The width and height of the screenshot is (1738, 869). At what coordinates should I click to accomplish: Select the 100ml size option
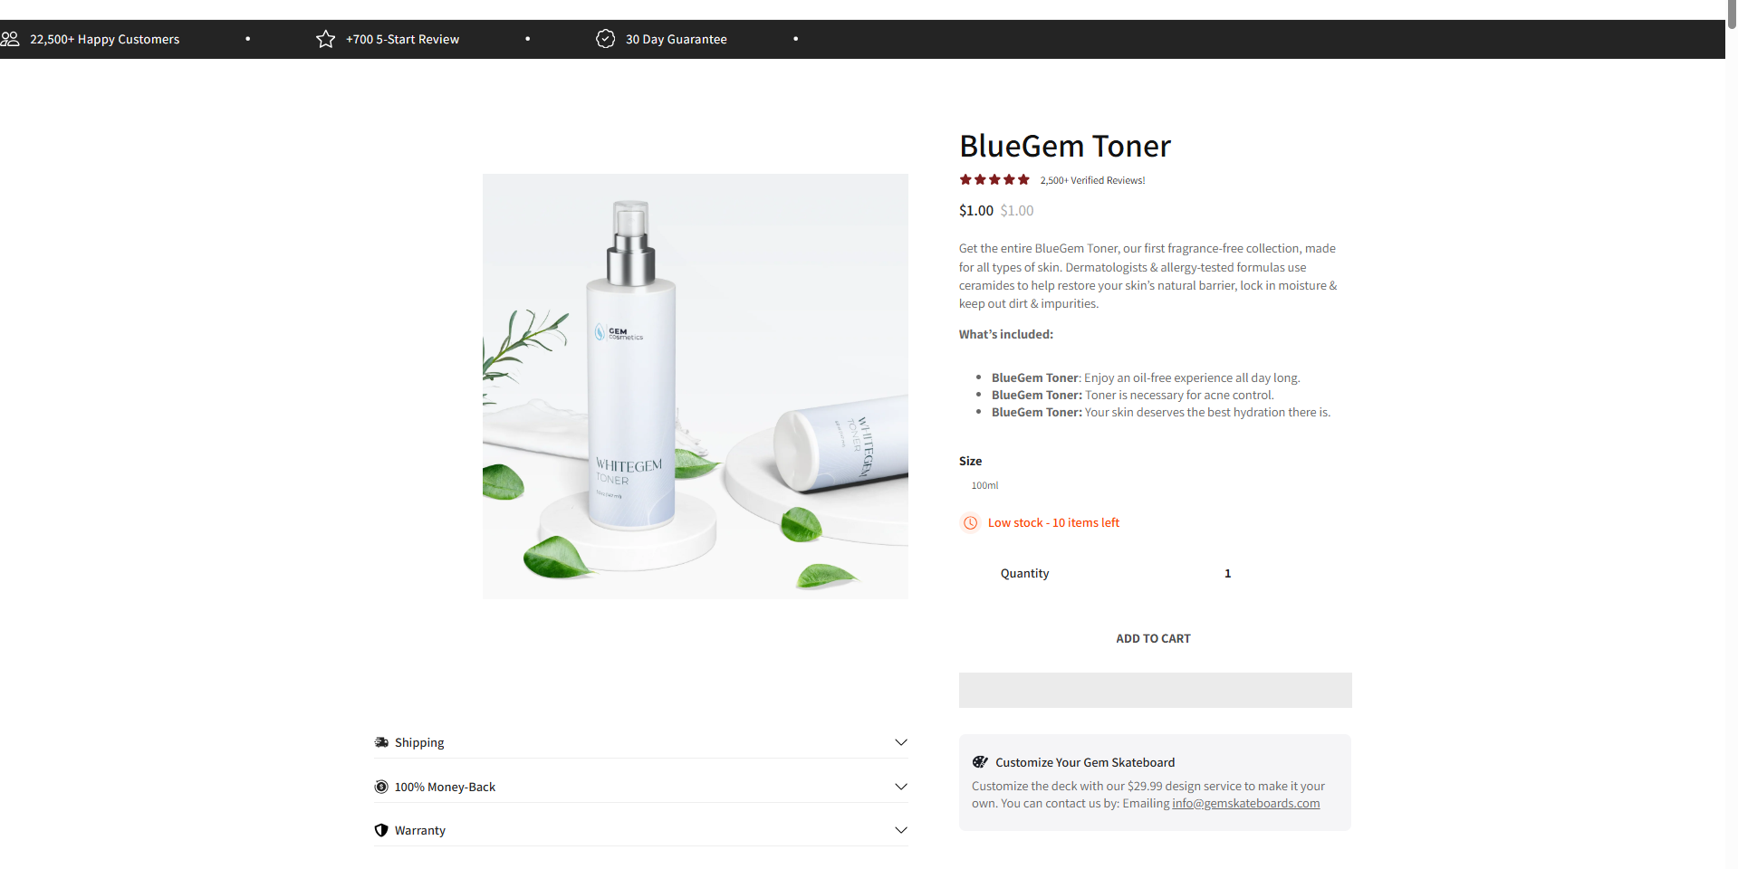click(x=984, y=486)
